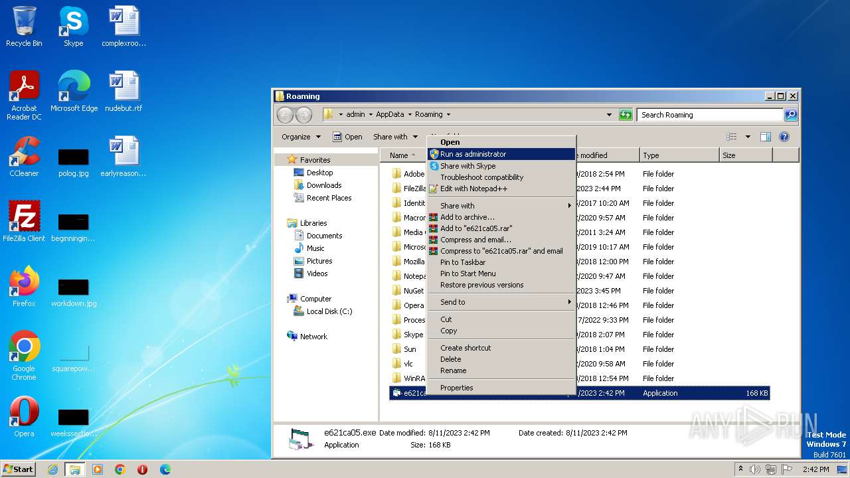
Task: Refresh the Roaming folder view
Action: [626, 115]
